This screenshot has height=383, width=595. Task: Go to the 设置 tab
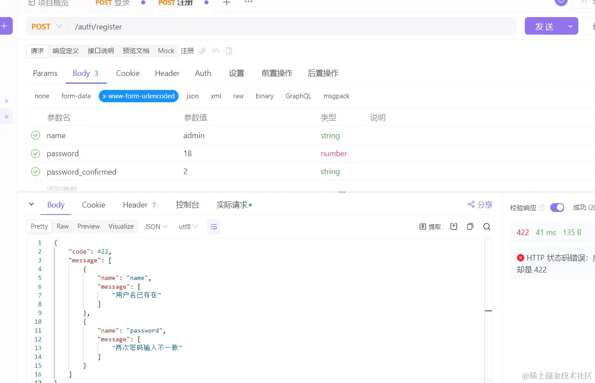pyautogui.click(x=237, y=73)
